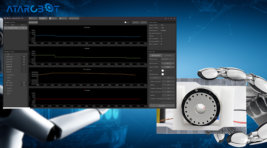267x148 pixels.
Task: Click the Position Kp input field
Action: click(23, 57)
